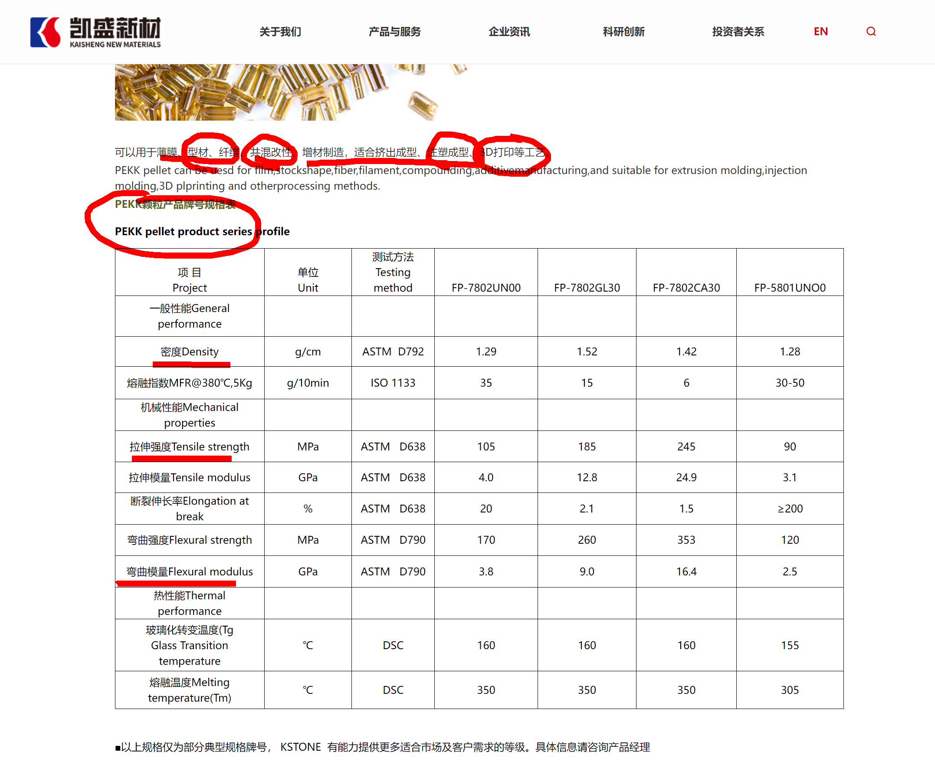Click glass transition value 155

coord(790,646)
